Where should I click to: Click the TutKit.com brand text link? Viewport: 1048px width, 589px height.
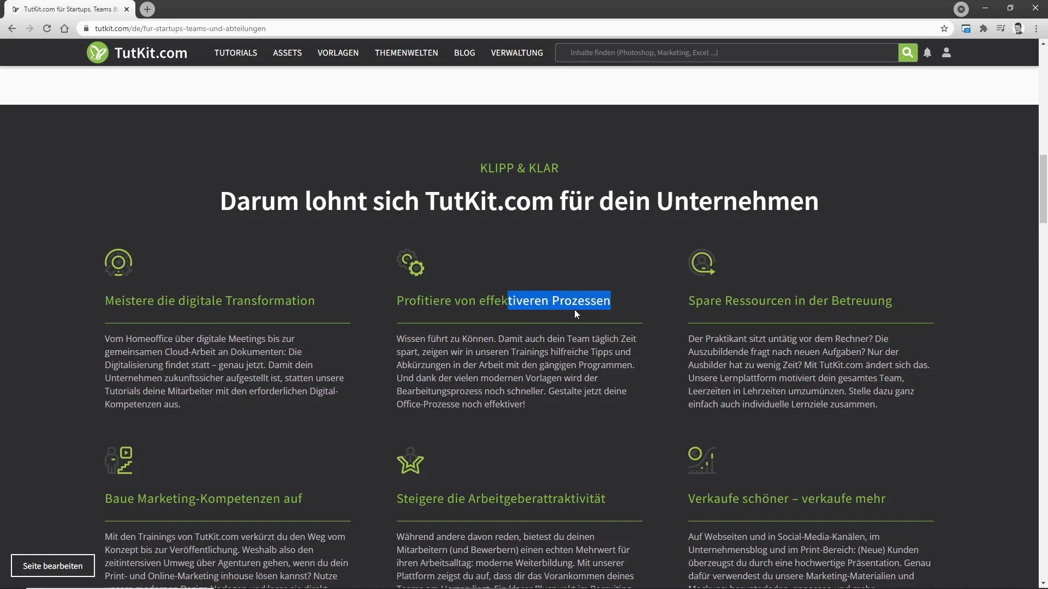click(151, 53)
